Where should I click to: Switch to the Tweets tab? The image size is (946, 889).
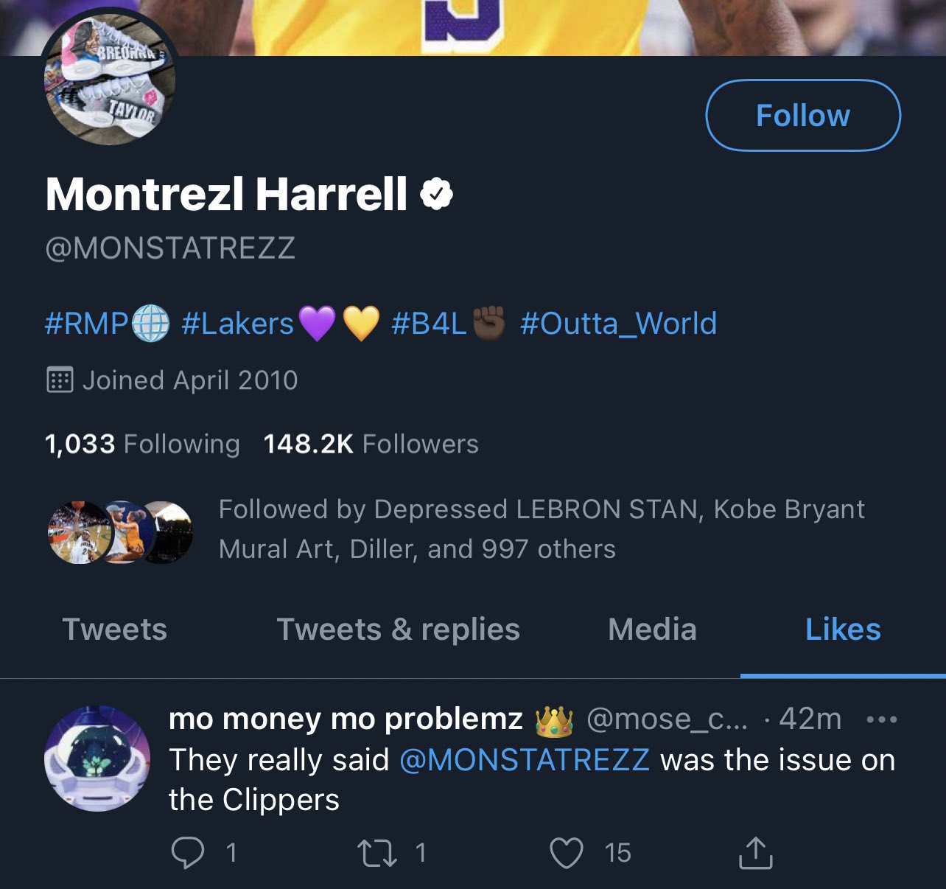115,630
